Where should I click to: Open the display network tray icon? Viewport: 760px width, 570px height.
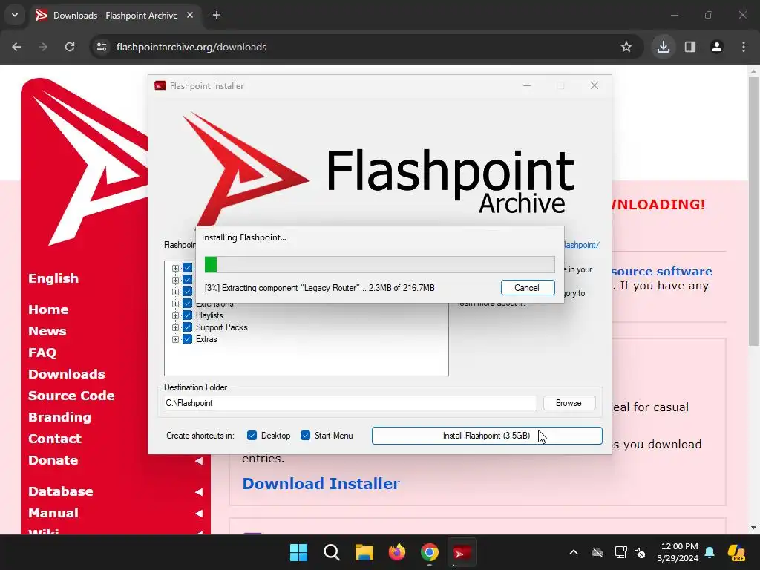tap(620, 552)
